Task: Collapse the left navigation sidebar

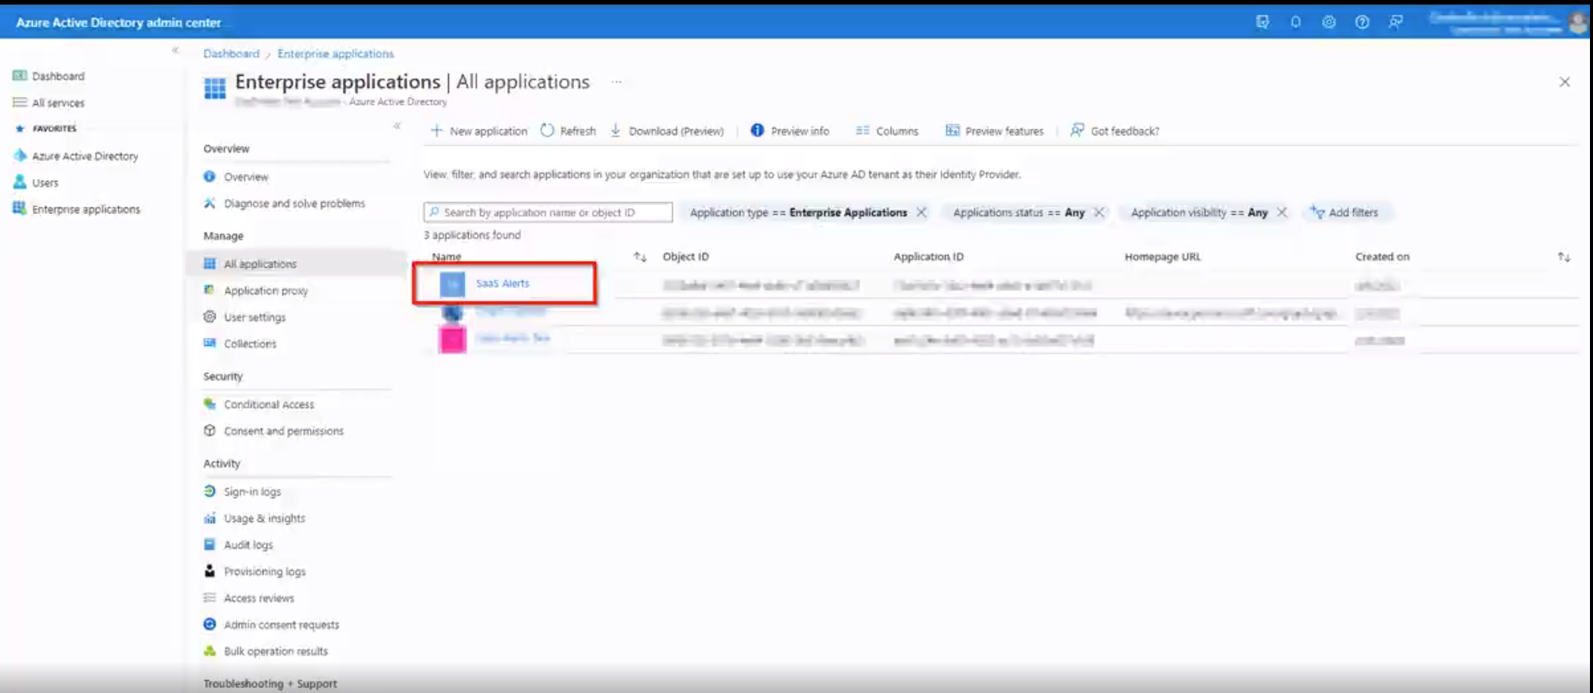Action: (175, 50)
